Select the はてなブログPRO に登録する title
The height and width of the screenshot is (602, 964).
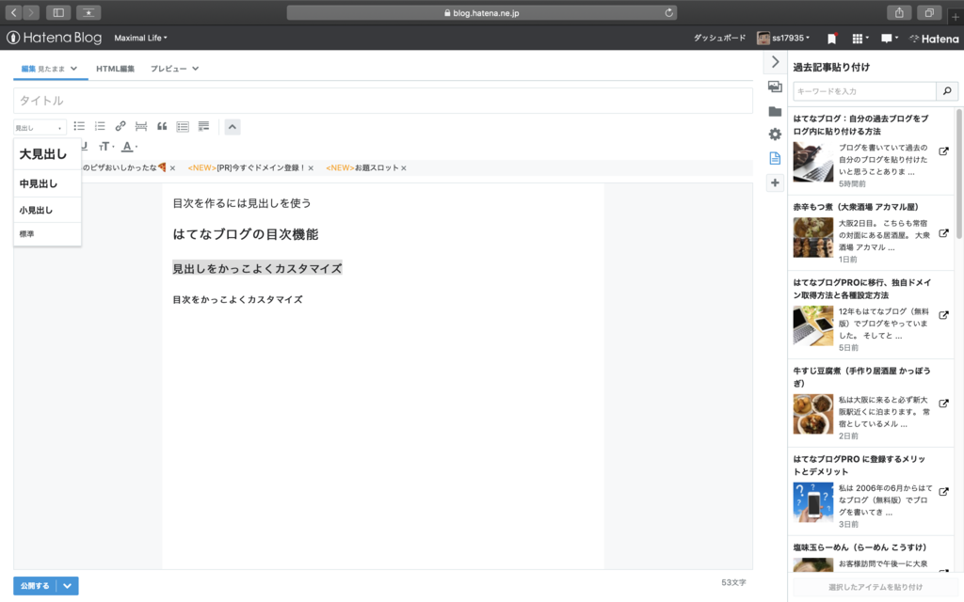(x=859, y=465)
